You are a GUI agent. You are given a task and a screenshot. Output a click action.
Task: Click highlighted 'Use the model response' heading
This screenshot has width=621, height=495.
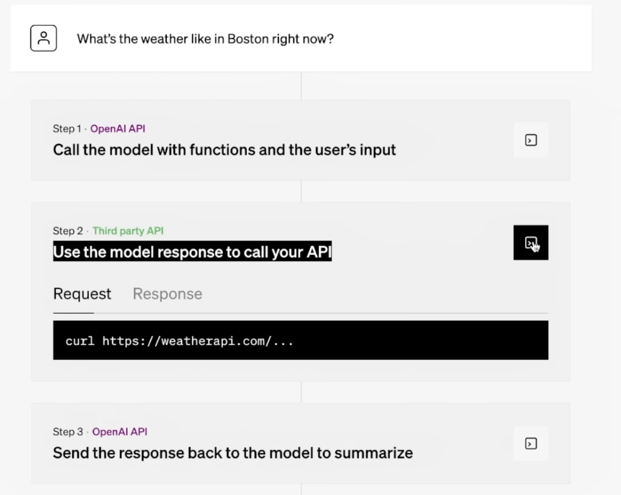(x=193, y=252)
